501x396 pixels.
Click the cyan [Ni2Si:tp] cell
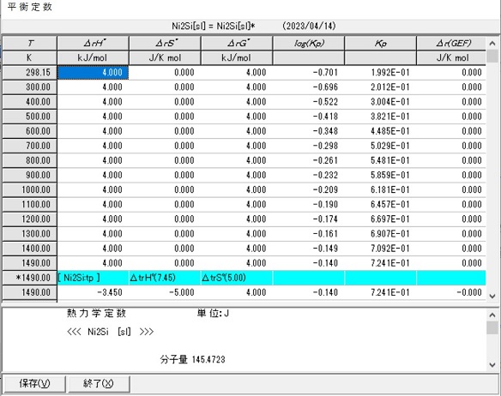pos(93,278)
